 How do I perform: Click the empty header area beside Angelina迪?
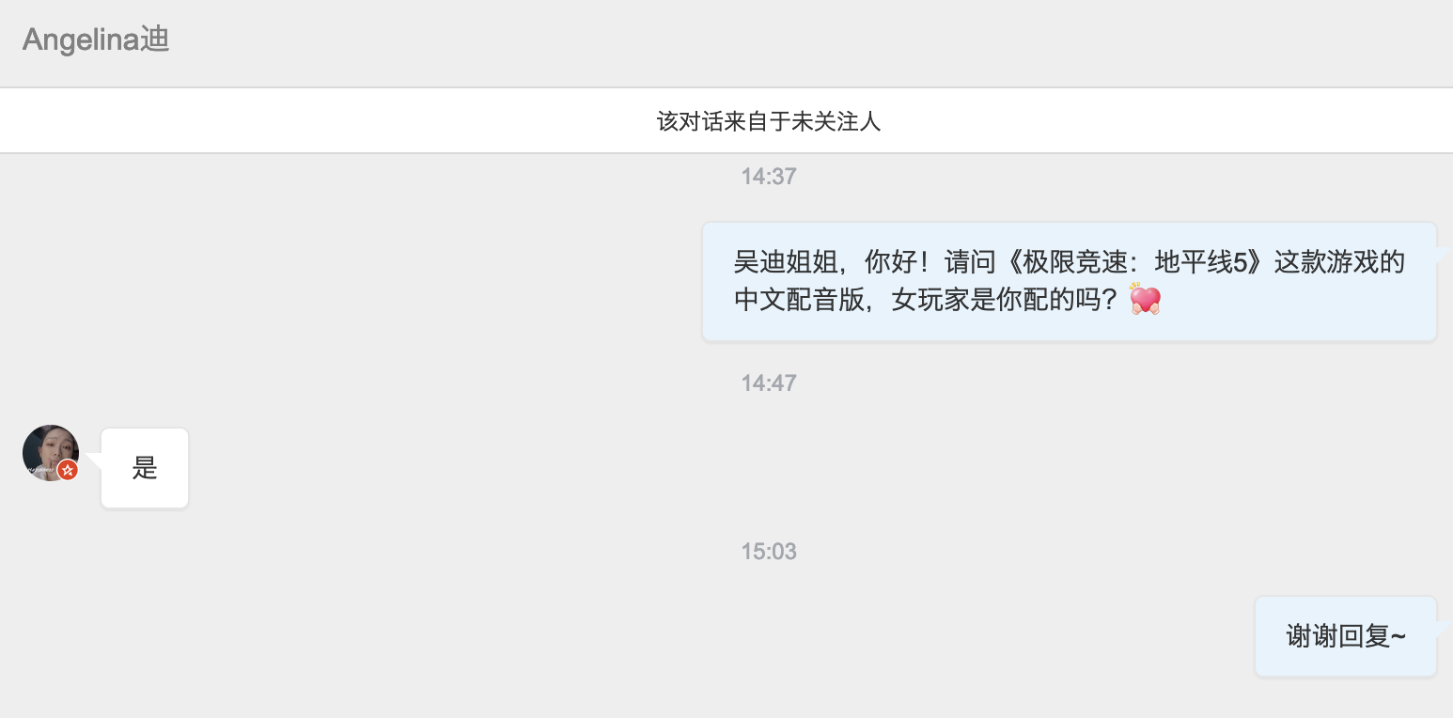pos(808,41)
